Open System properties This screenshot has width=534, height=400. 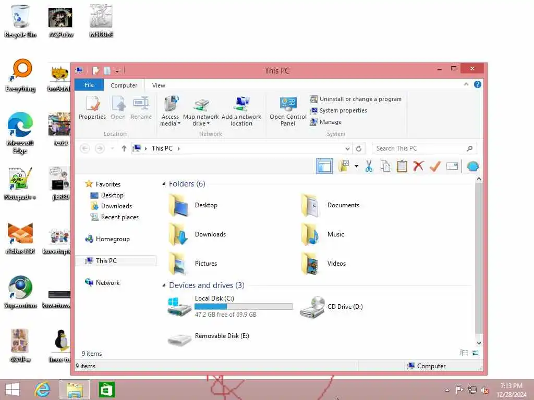pyautogui.click(x=338, y=110)
